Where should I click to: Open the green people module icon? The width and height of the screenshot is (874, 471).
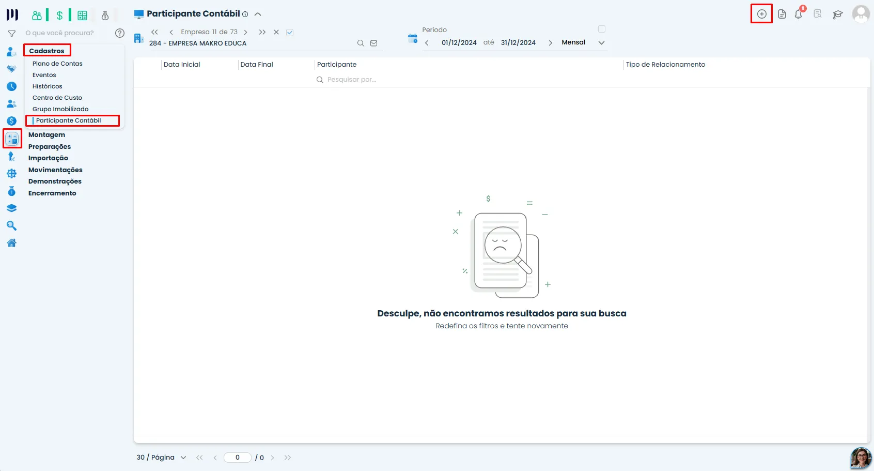coord(37,16)
